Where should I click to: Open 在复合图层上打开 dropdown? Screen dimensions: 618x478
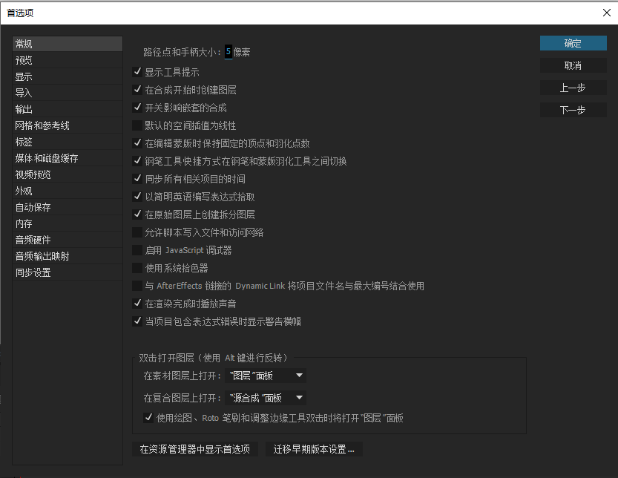point(266,398)
